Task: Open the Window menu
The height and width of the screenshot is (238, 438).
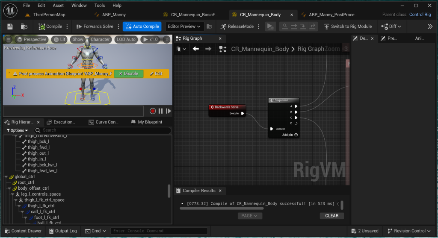Action: click(79, 5)
